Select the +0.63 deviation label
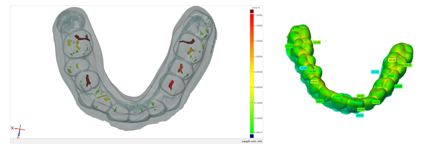The width and height of the screenshot is (422, 151). pyautogui.click(x=314, y=81)
